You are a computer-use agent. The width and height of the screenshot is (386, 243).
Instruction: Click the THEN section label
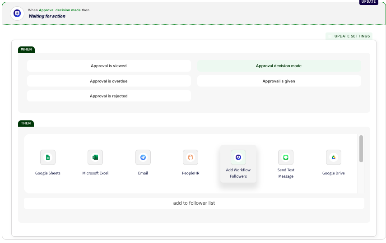[26, 123]
